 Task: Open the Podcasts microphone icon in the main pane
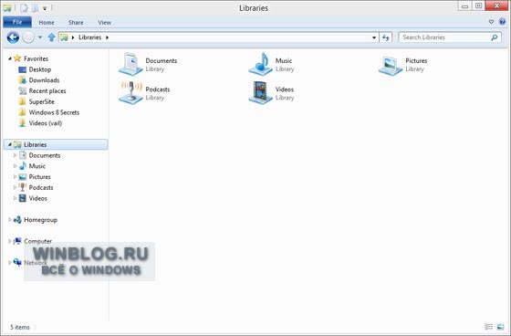point(130,92)
